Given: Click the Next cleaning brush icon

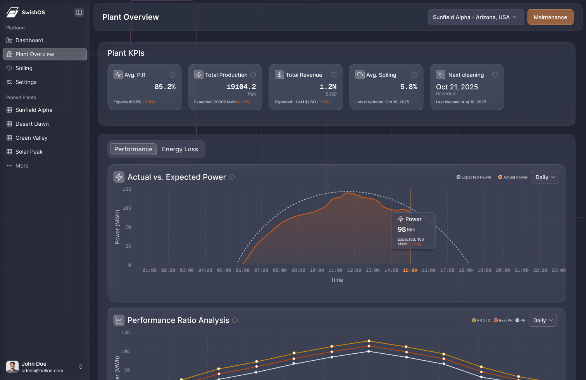Looking at the screenshot, I should (x=441, y=74).
